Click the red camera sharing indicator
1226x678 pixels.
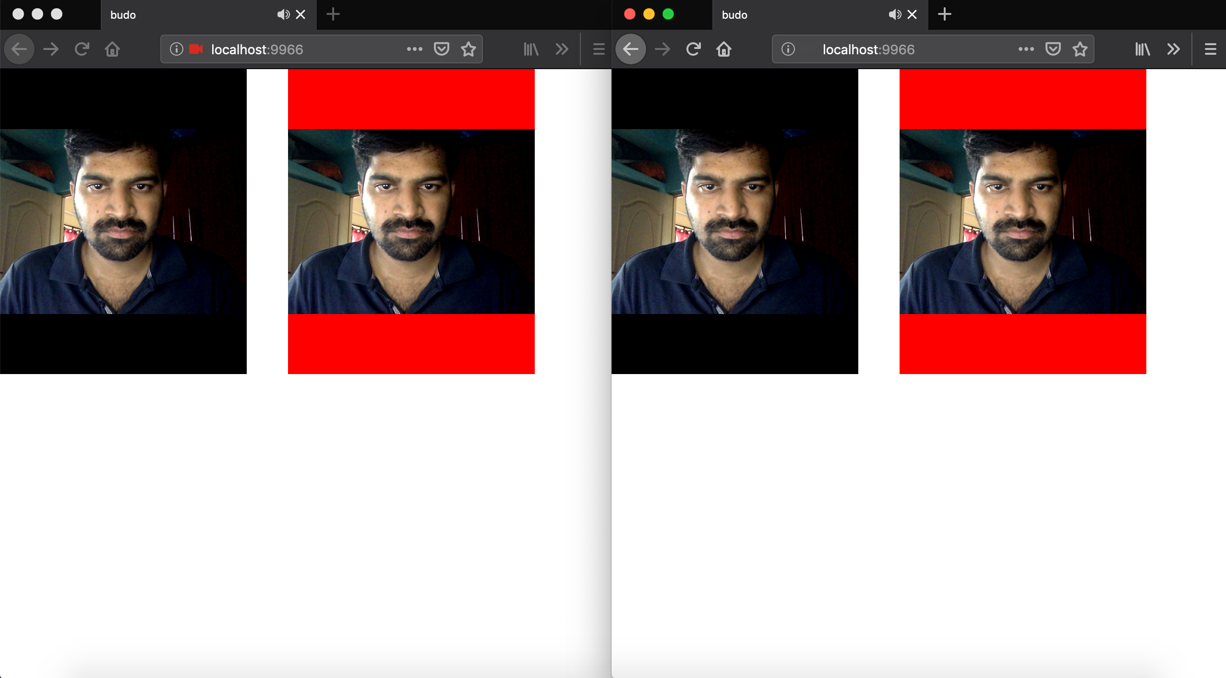(195, 49)
